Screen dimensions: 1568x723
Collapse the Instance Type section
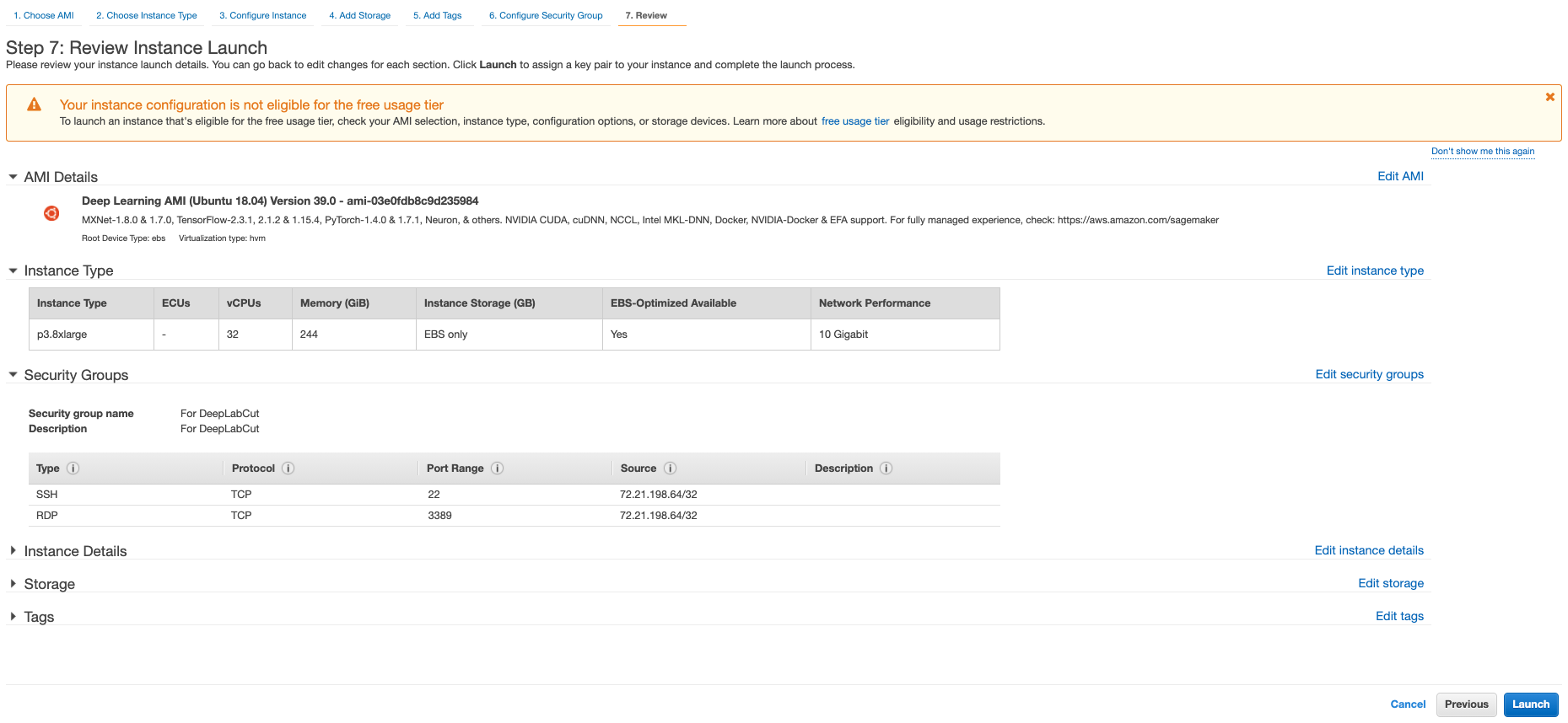(x=13, y=270)
